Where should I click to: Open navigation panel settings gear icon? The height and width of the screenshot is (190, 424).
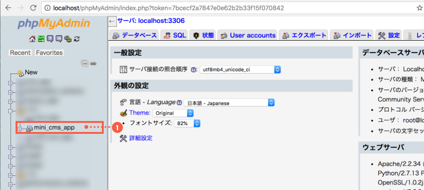click(68, 39)
